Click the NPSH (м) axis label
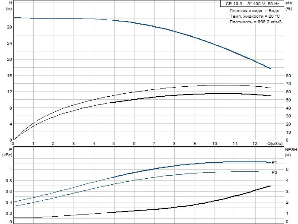 click(x=291, y=152)
